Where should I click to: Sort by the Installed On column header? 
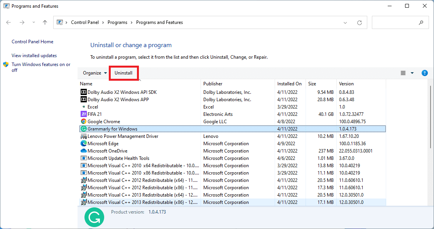(x=290, y=84)
